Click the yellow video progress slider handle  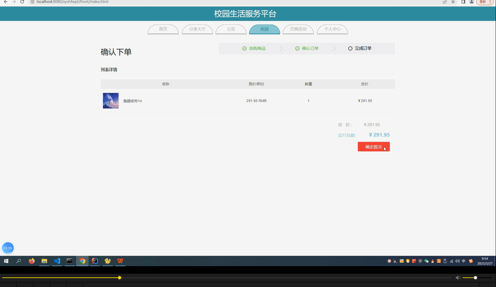[119, 278]
